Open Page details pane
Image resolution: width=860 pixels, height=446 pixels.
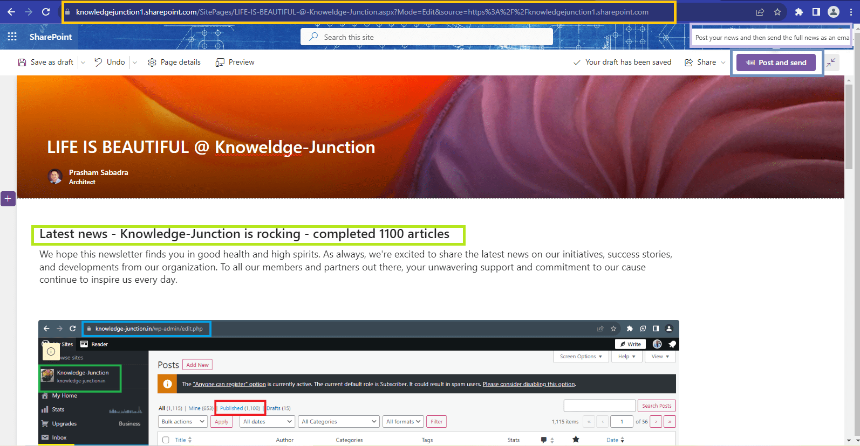[174, 62]
